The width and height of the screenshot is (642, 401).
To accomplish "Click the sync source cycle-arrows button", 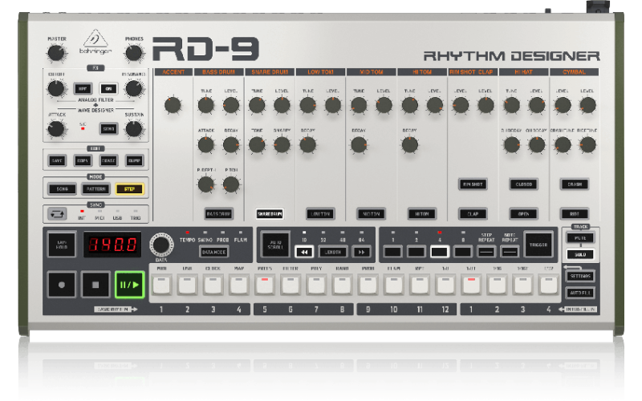I will pyautogui.click(x=57, y=214).
